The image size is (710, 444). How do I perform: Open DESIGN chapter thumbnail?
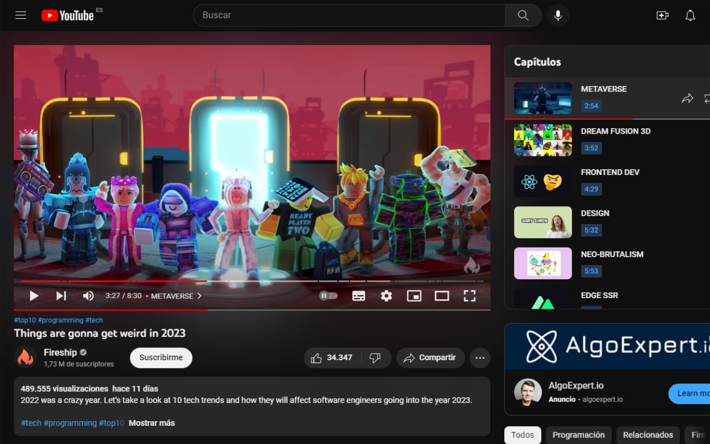[543, 222]
